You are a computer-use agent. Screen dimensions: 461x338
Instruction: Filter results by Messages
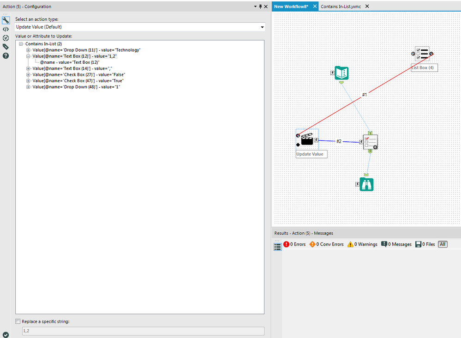click(x=396, y=244)
